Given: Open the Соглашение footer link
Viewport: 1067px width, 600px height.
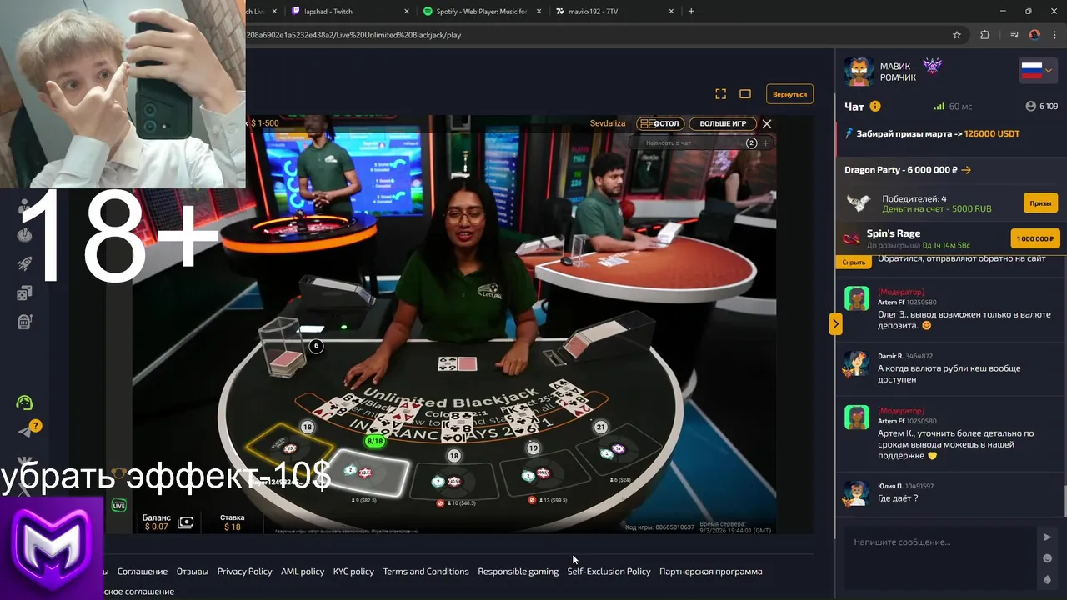Looking at the screenshot, I should point(143,572).
